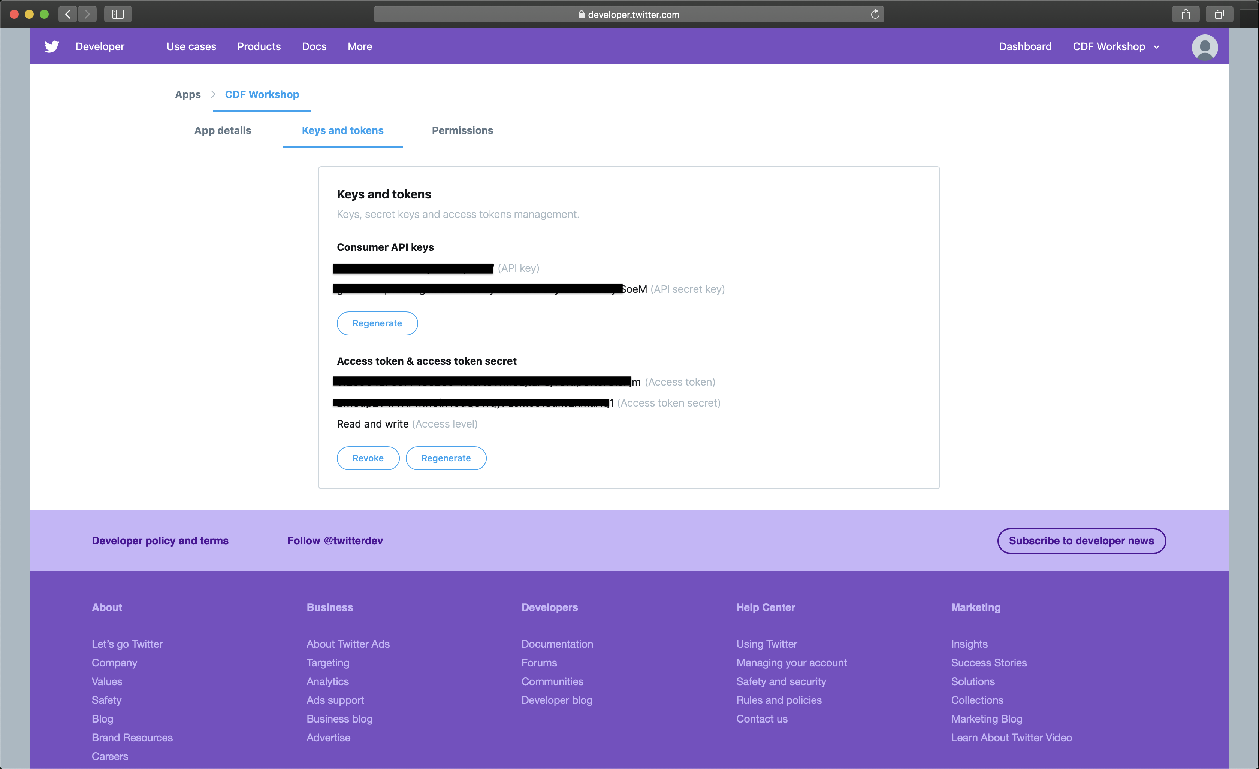Image resolution: width=1259 pixels, height=769 pixels.
Task: Toggle the Safari sidebar icon
Action: 118,14
